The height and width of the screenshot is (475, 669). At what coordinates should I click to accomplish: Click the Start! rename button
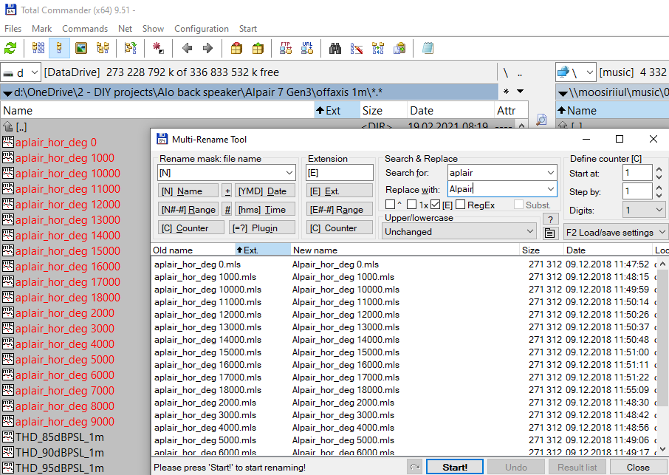(455, 467)
